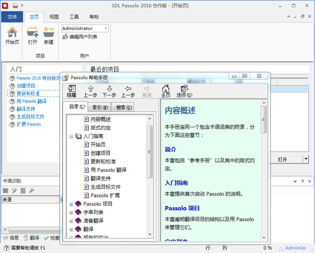315x253 pixels.
Task: Click the 新建 project icon in ribbon
Action: tap(49, 32)
